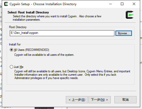Go back with the 上一步(B) button
This screenshot has width=142, height=109.
tap(77, 100)
